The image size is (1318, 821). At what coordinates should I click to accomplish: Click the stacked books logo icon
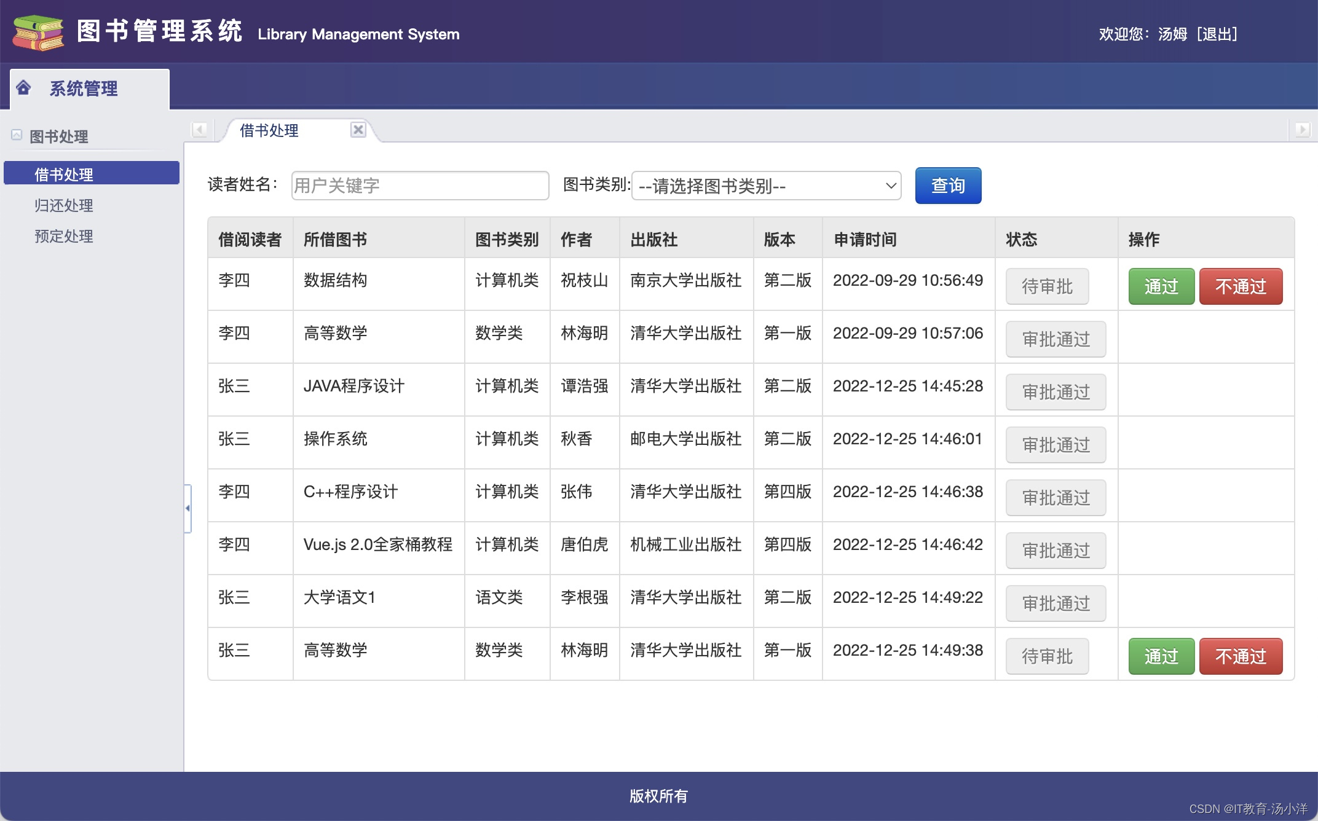(38, 33)
